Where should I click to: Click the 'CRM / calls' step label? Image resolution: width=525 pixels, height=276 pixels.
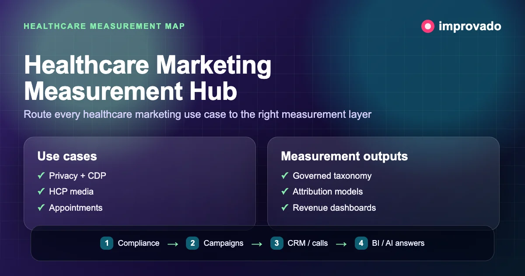(308, 243)
